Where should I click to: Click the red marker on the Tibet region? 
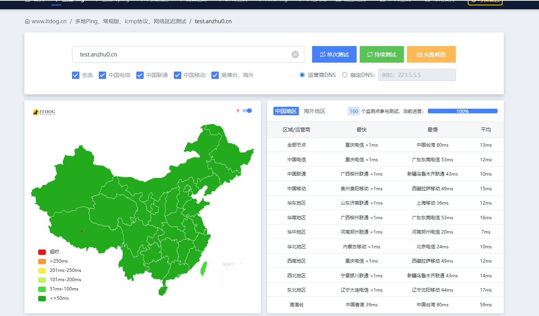pos(81,231)
